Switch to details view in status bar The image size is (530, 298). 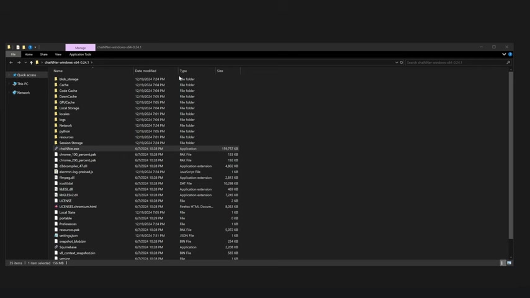coord(503,263)
